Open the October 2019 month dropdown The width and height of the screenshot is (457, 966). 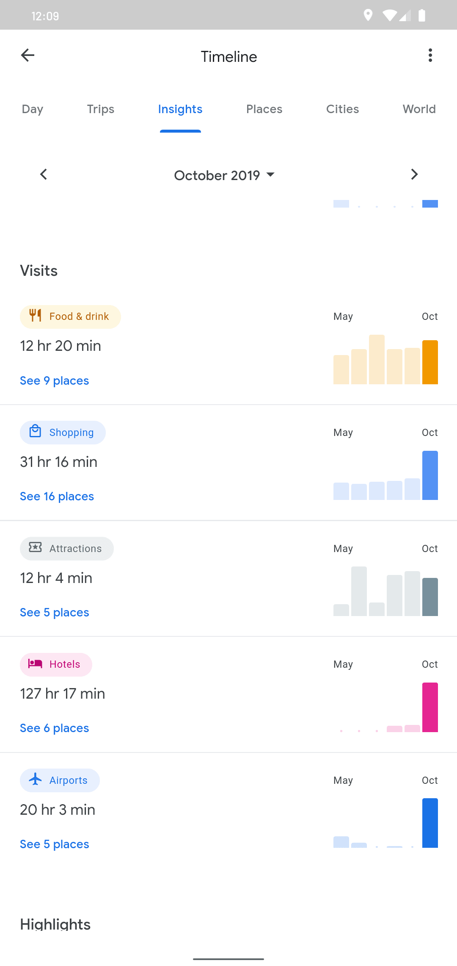[224, 175]
